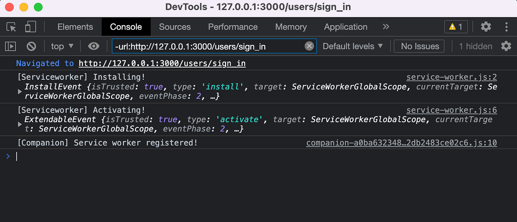This screenshot has width=517, height=222.
Task: Select the inspect element cursor icon
Action: [12, 27]
